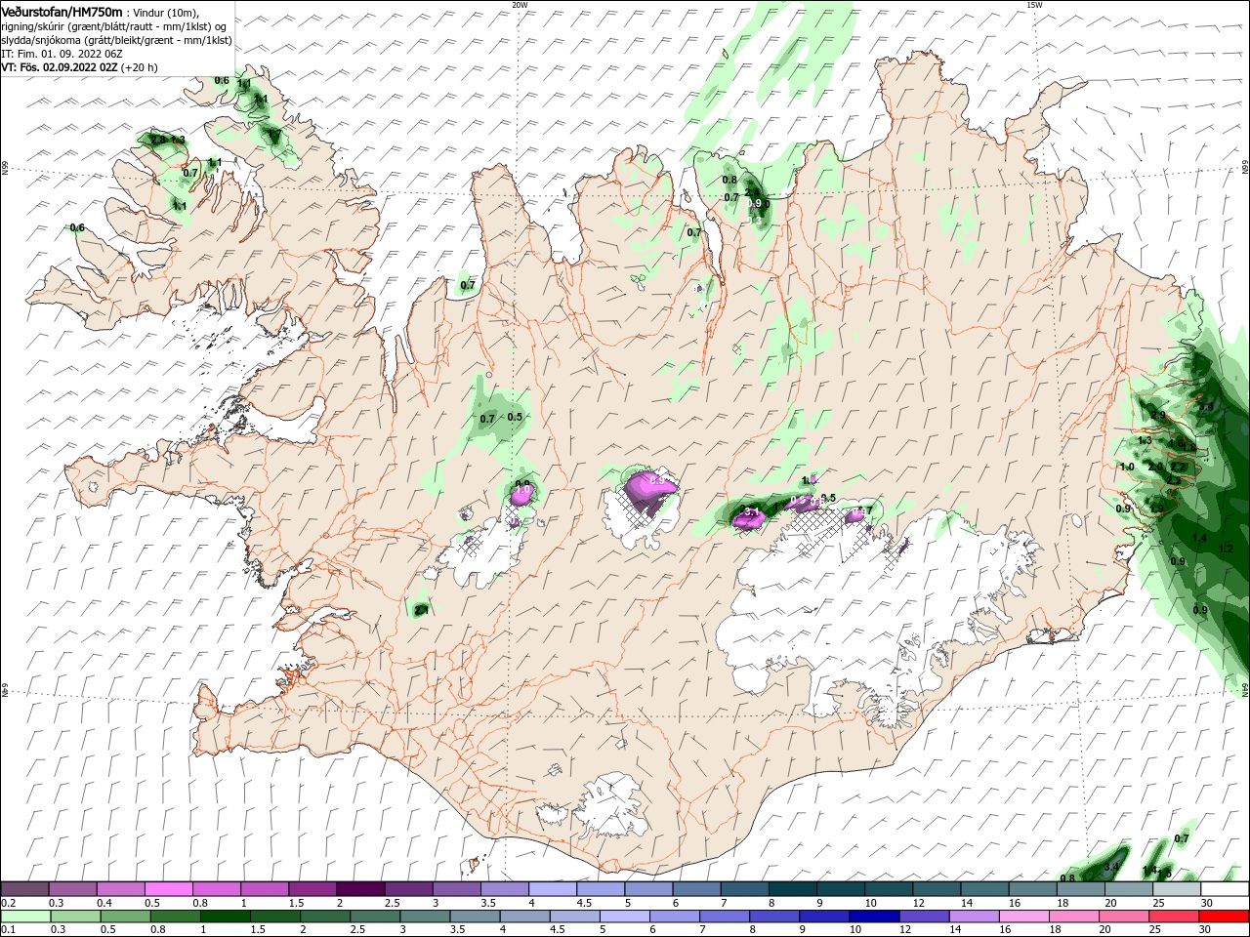This screenshot has width=1250, height=937.
Task: Click the 0.4 label under the top legend row
Action: point(104,903)
